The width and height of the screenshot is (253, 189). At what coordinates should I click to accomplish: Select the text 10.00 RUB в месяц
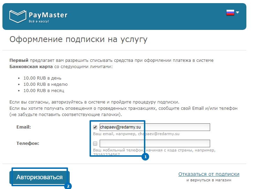click(x=44, y=91)
